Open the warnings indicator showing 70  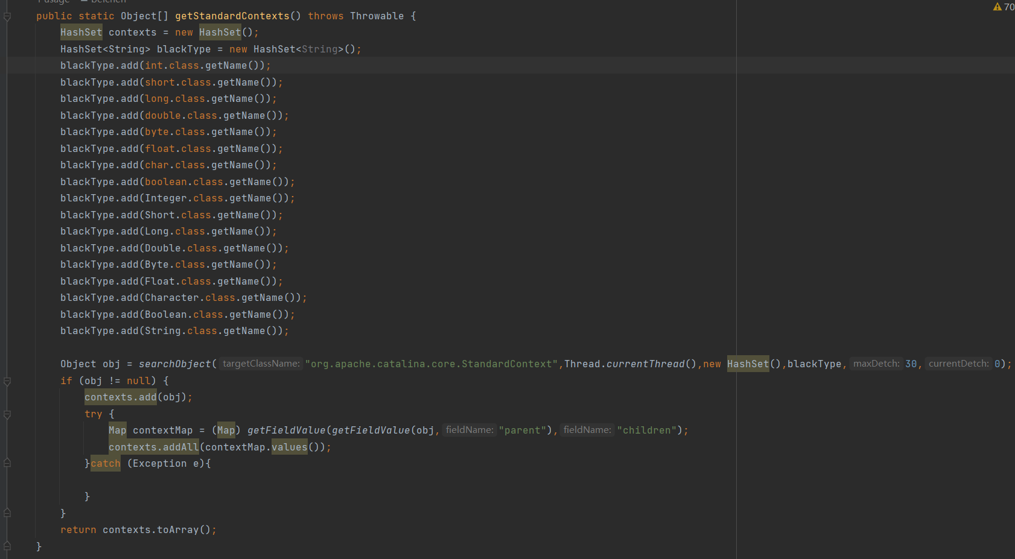pyautogui.click(x=1004, y=7)
